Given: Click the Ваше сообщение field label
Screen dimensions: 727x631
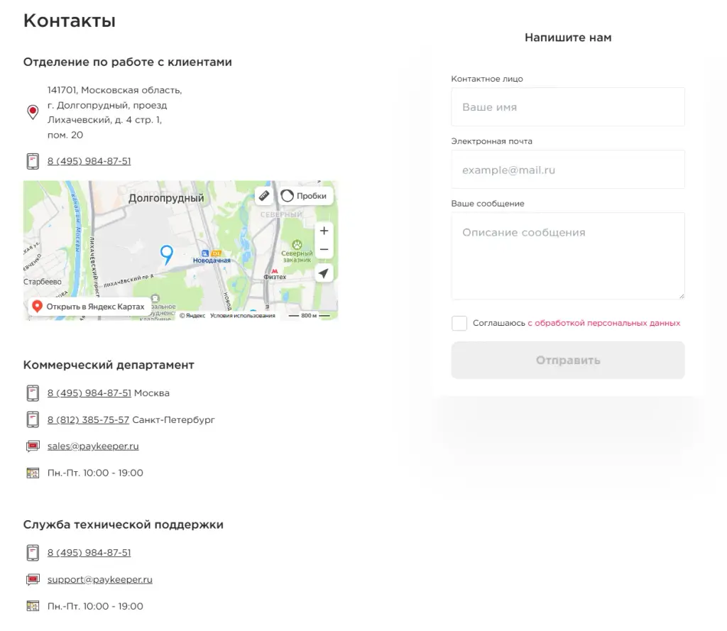Looking at the screenshot, I should [x=488, y=204].
